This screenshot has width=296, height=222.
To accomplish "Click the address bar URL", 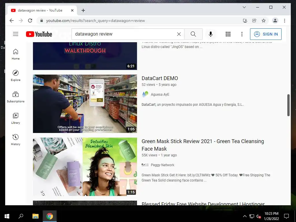I will pos(95,21).
